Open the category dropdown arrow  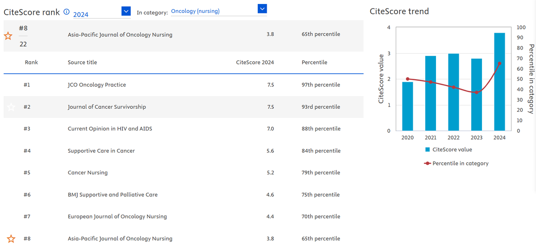[x=262, y=8]
